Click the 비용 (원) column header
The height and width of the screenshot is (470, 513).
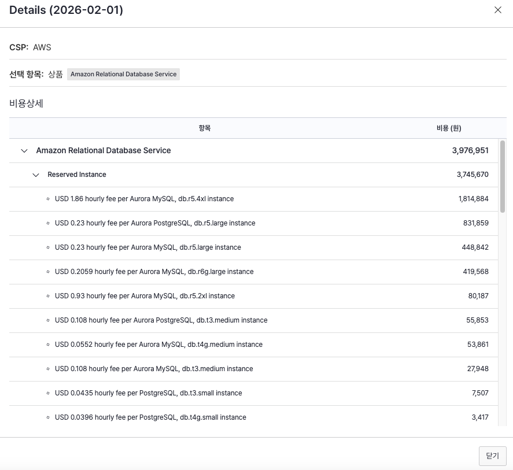449,128
